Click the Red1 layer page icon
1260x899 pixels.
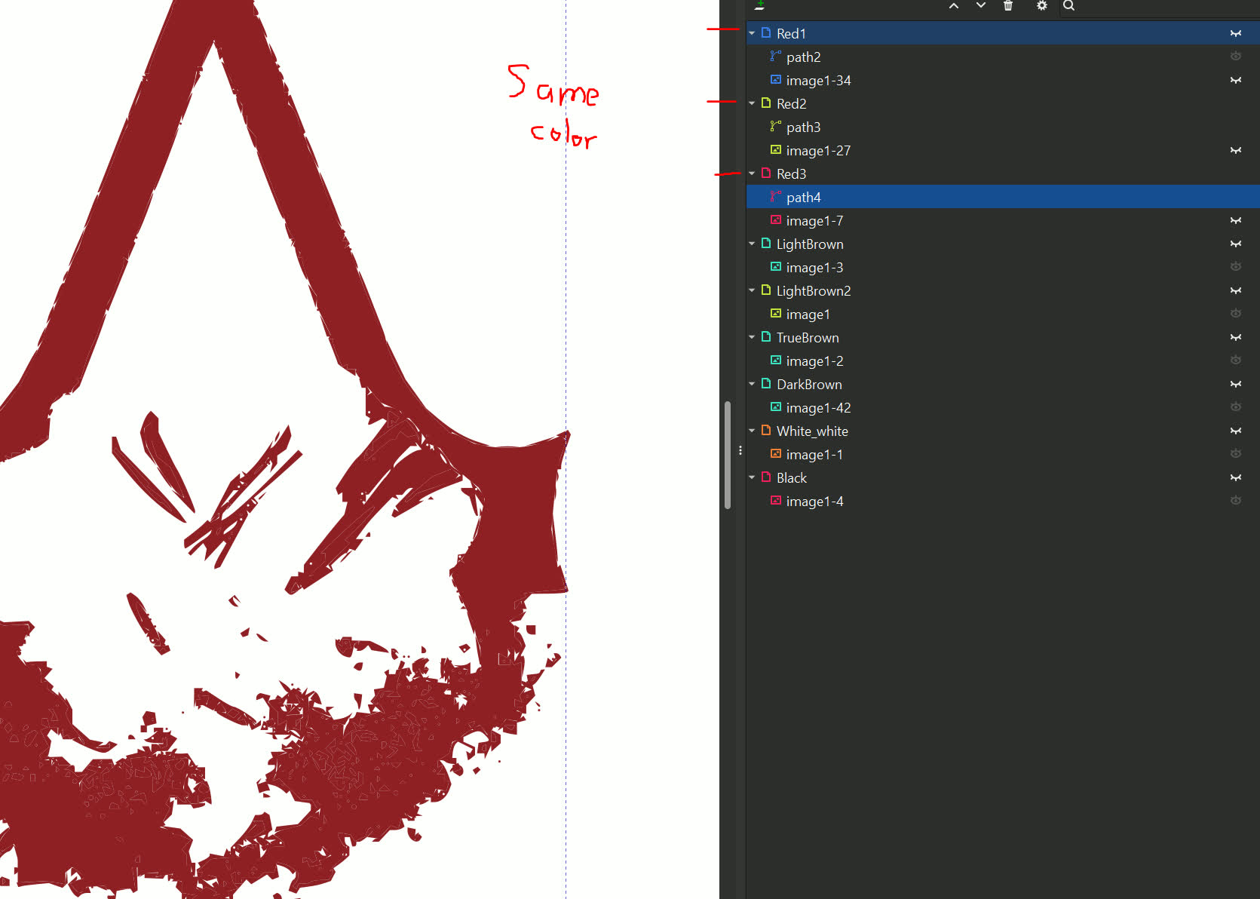pos(766,32)
